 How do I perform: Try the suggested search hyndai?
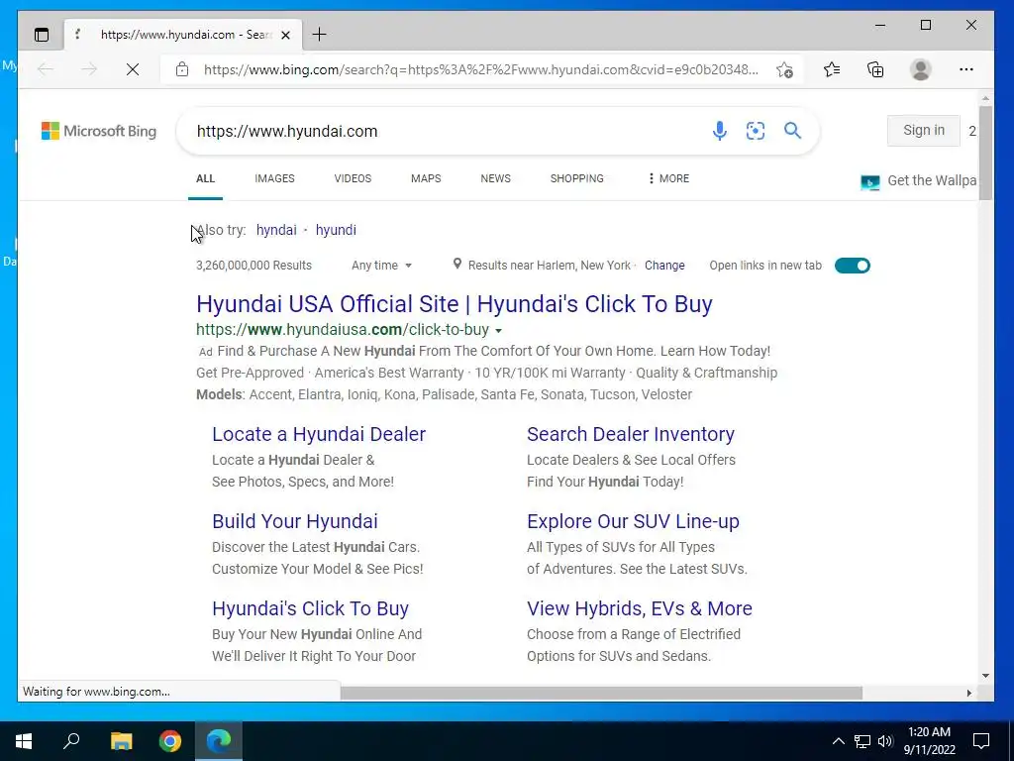(276, 230)
